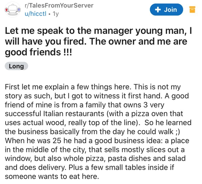Click the last line "someone wants to eat here"
202x184 pixels.
52,176
